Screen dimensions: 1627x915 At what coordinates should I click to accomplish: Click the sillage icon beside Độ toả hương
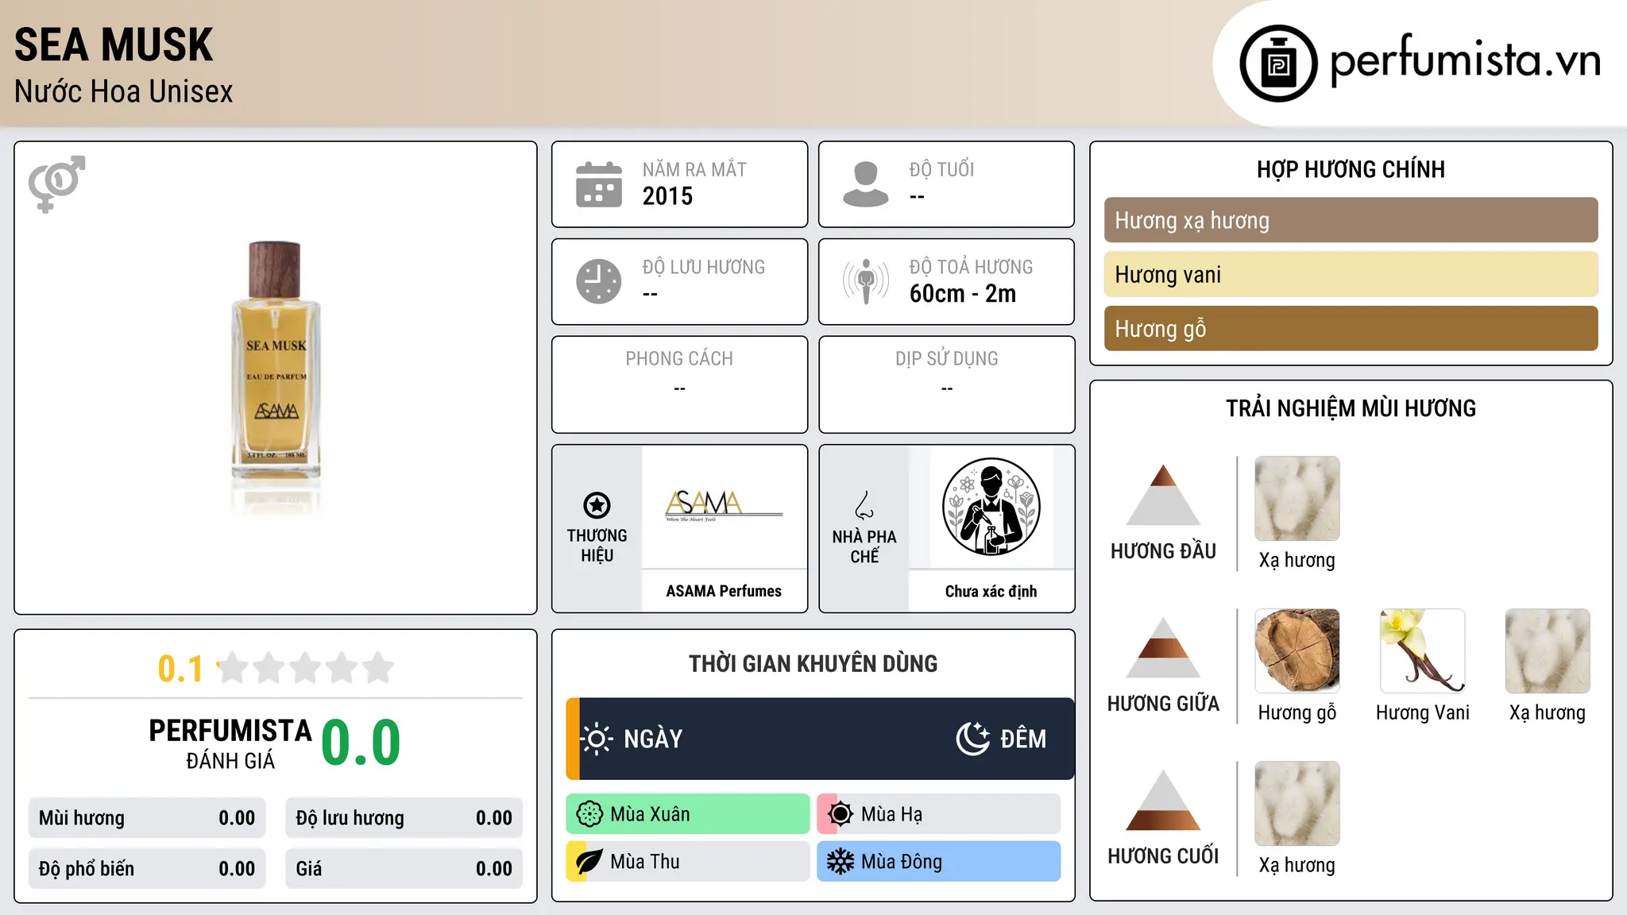(x=866, y=281)
